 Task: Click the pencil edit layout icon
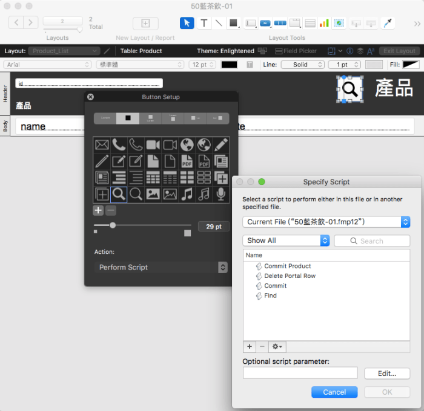(107, 51)
